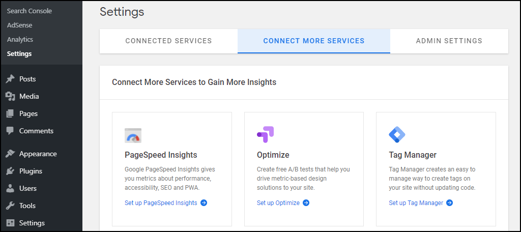Viewport: 521px width, 232px height.
Task: Switch to the Connected Services tab
Action: 168,41
